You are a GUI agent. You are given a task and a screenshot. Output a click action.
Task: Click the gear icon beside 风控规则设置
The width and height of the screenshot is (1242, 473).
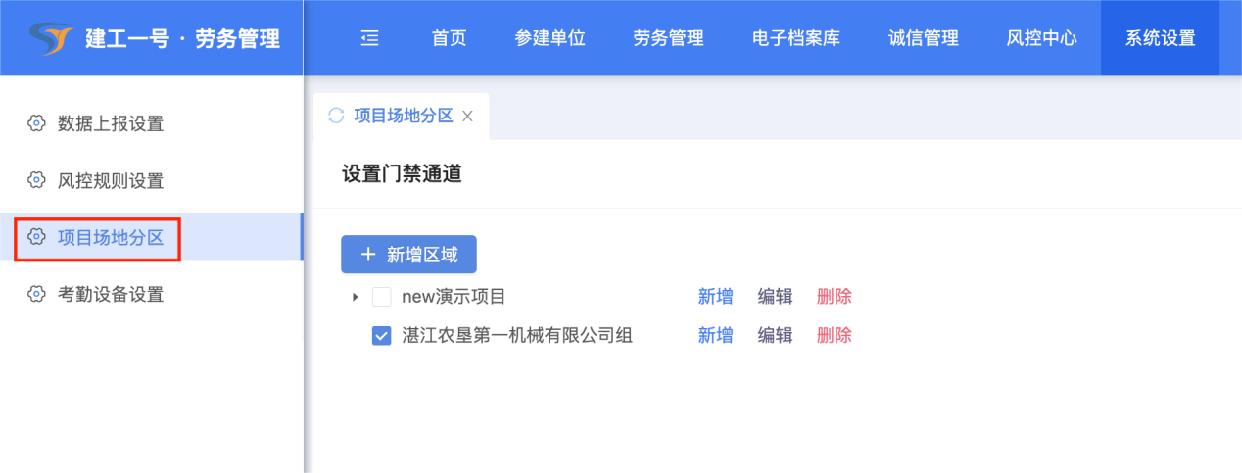click(x=36, y=180)
